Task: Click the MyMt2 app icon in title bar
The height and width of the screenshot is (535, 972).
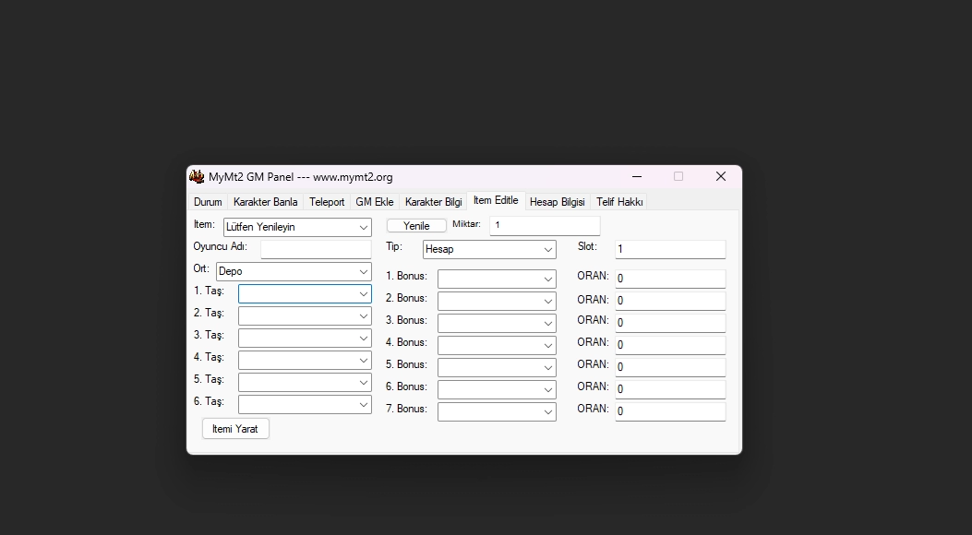Action: pyautogui.click(x=197, y=176)
